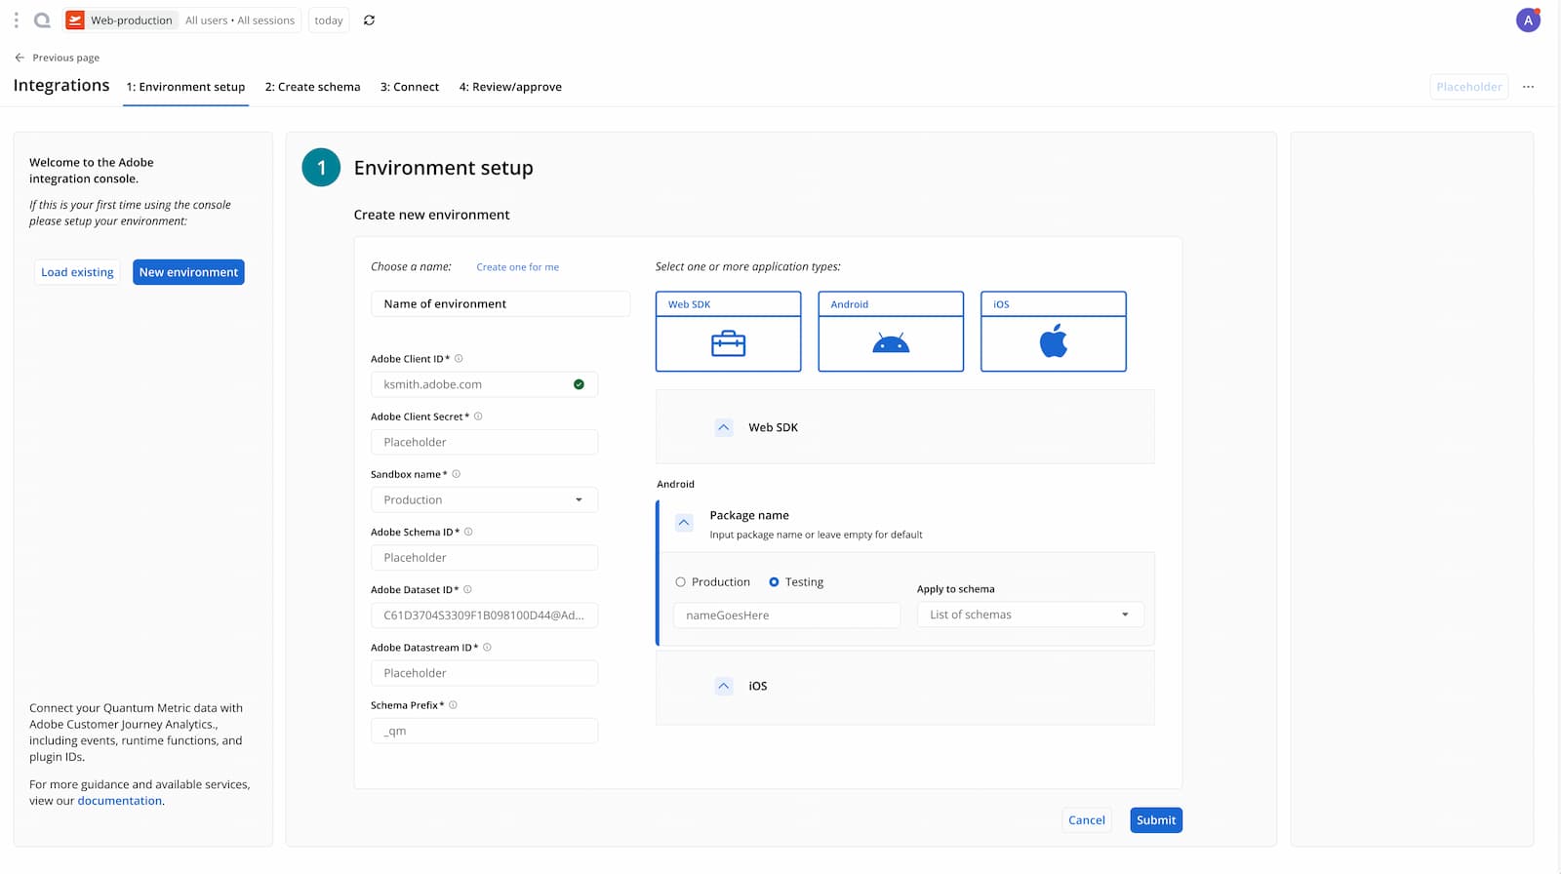Open the more options ellipsis icon
This screenshot has height=874, width=1561.
coord(1528,87)
